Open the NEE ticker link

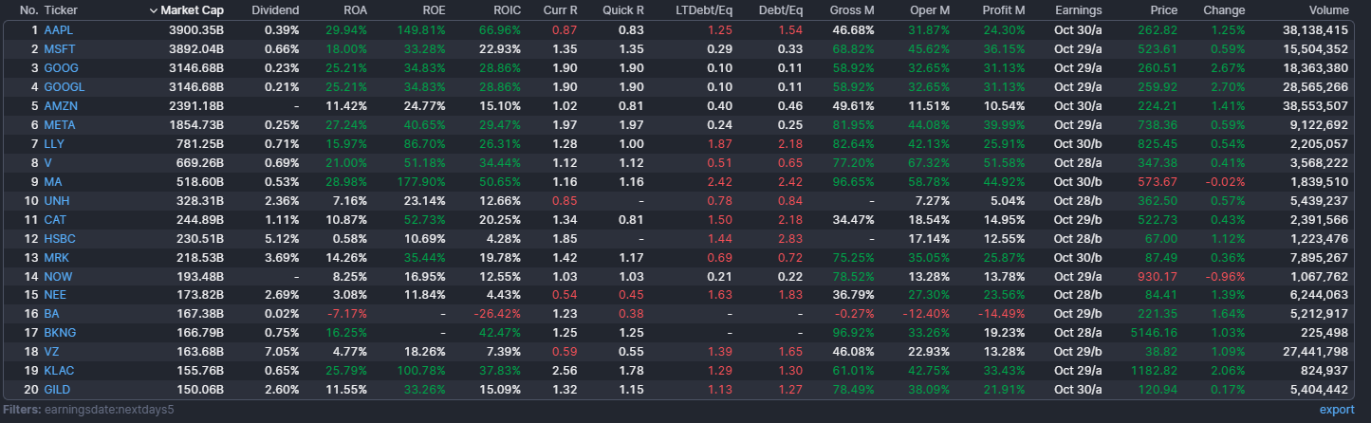[55, 295]
